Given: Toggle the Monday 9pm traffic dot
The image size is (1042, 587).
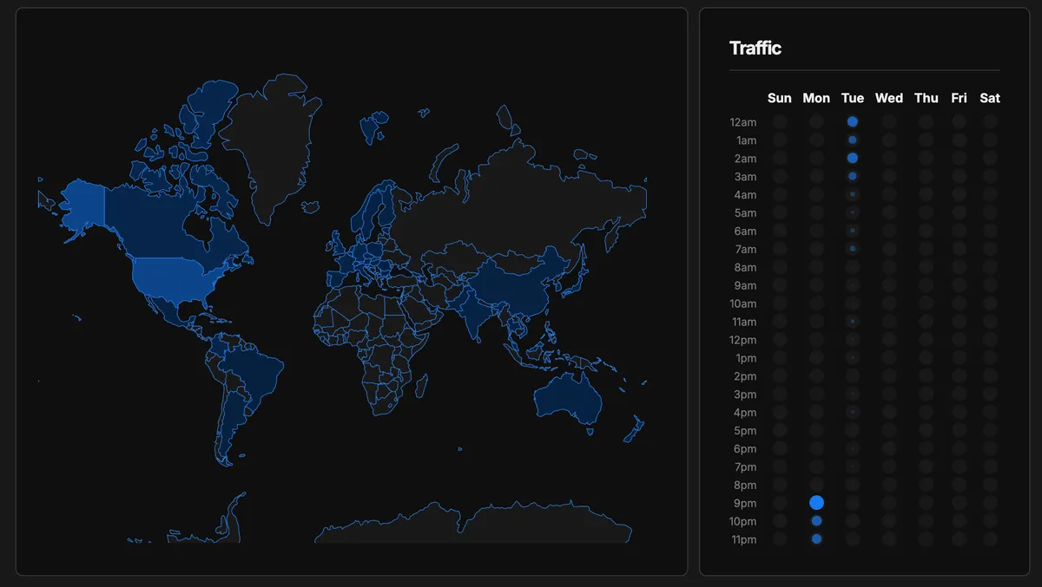Looking at the screenshot, I should click(815, 502).
